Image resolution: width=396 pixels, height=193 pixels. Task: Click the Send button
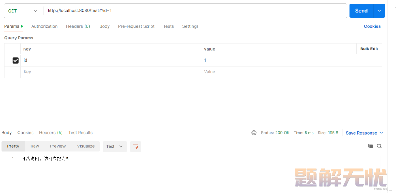pos(361,11)
